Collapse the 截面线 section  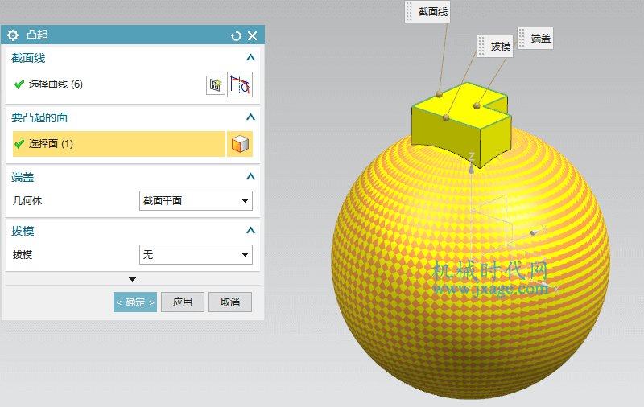pyautogui.click(x=250, y=58)
